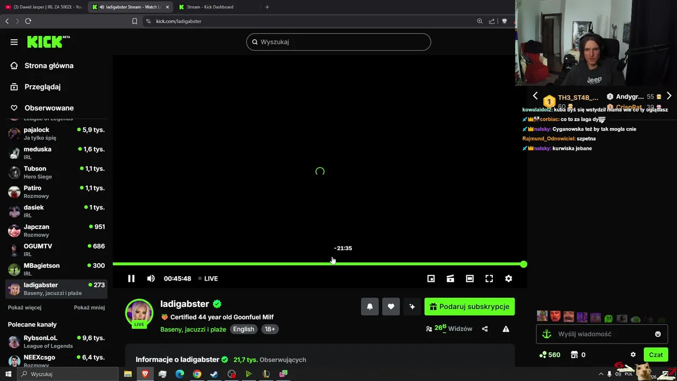Screen dimensions: 677x381
Task: Click green anchor badge icon in chat
Action: (x=547, y=334)
